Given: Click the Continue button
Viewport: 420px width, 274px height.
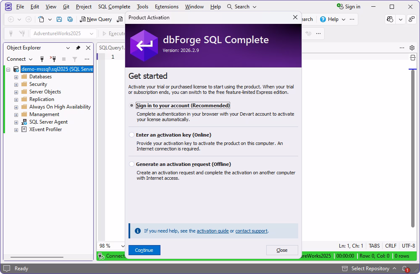Looking at the screenshot, I should 144,250.
